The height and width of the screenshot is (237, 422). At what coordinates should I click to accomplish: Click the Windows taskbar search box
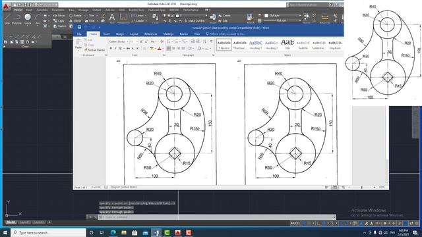coord(48,232)
